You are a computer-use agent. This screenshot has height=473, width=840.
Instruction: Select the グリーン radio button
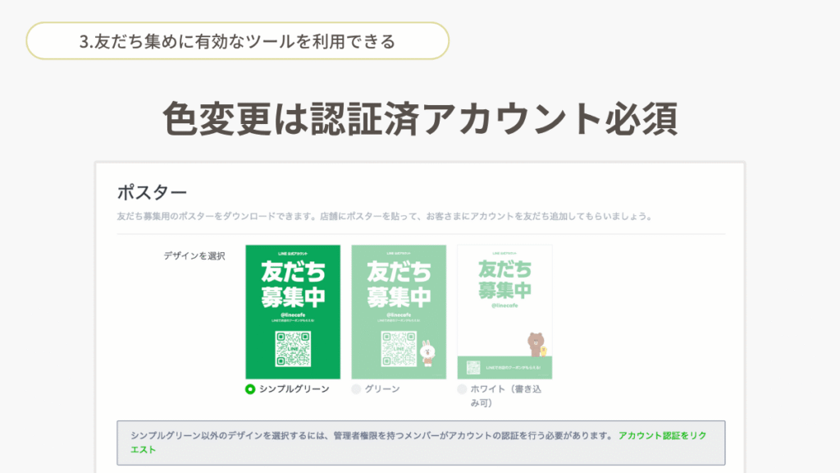pos(356,388)
